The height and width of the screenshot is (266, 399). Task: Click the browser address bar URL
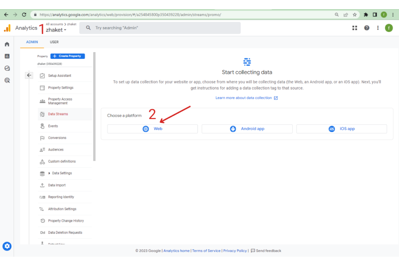pos(130,15)
